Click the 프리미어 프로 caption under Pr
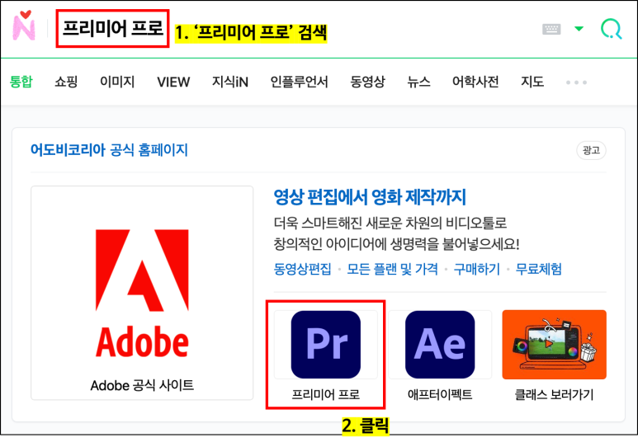 [325, 394]
